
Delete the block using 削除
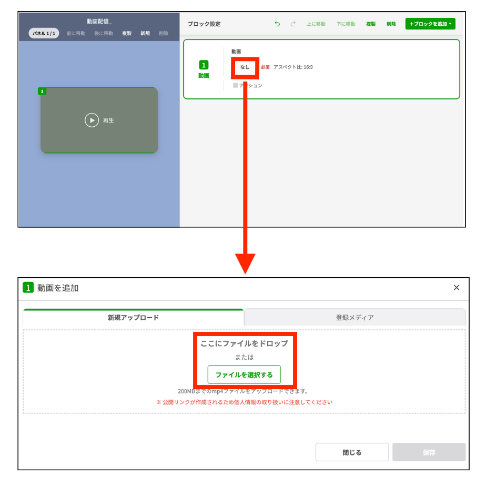[391, 24]
